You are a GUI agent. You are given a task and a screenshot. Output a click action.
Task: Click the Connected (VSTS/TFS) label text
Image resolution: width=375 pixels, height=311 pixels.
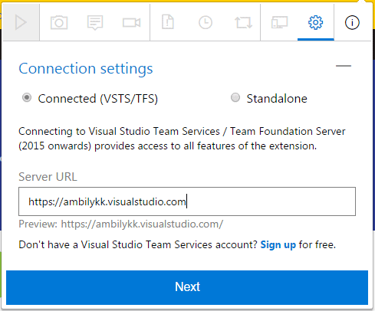[98, 99]
